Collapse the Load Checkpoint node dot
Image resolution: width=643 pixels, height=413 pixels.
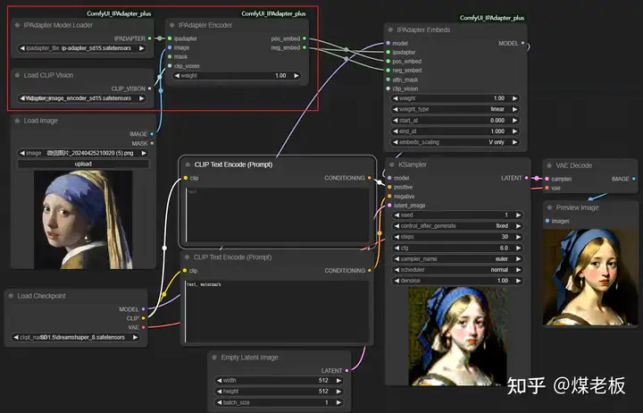(11, 296)
